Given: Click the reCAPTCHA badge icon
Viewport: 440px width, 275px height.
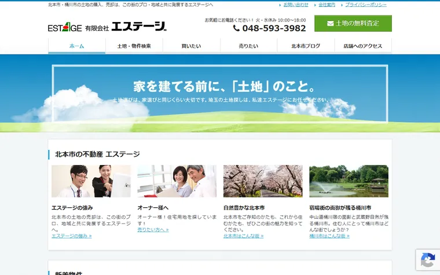Looking at the screenshot, I should tap(428, 260).
